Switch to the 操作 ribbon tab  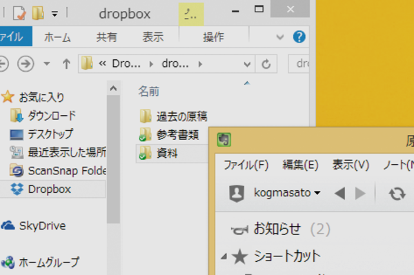[214, 37]
